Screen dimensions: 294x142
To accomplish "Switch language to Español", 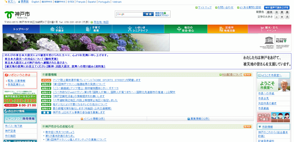I will [x=92, y=2].
